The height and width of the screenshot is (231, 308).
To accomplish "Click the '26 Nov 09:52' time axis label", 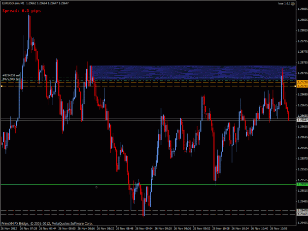I will pyautogui.click(x=202, y=229).
